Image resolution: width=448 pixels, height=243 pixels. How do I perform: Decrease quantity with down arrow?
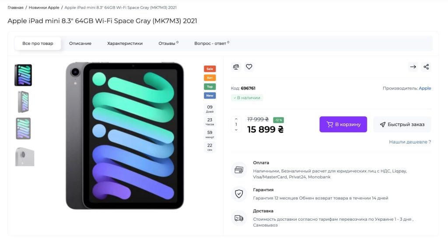236,130
